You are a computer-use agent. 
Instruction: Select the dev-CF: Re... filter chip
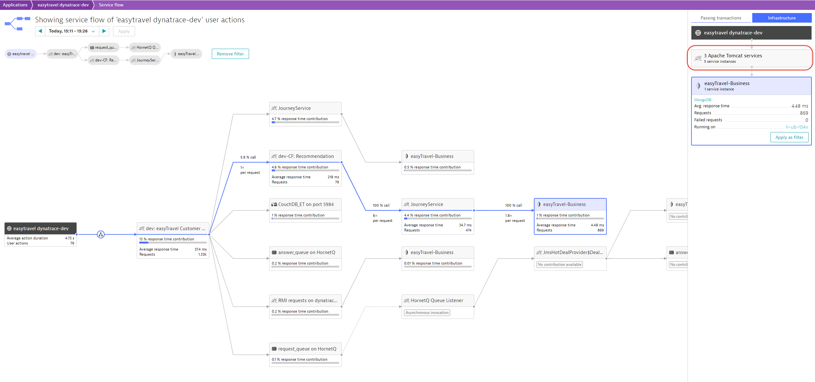pyautogui.click(x=104, y=60)
